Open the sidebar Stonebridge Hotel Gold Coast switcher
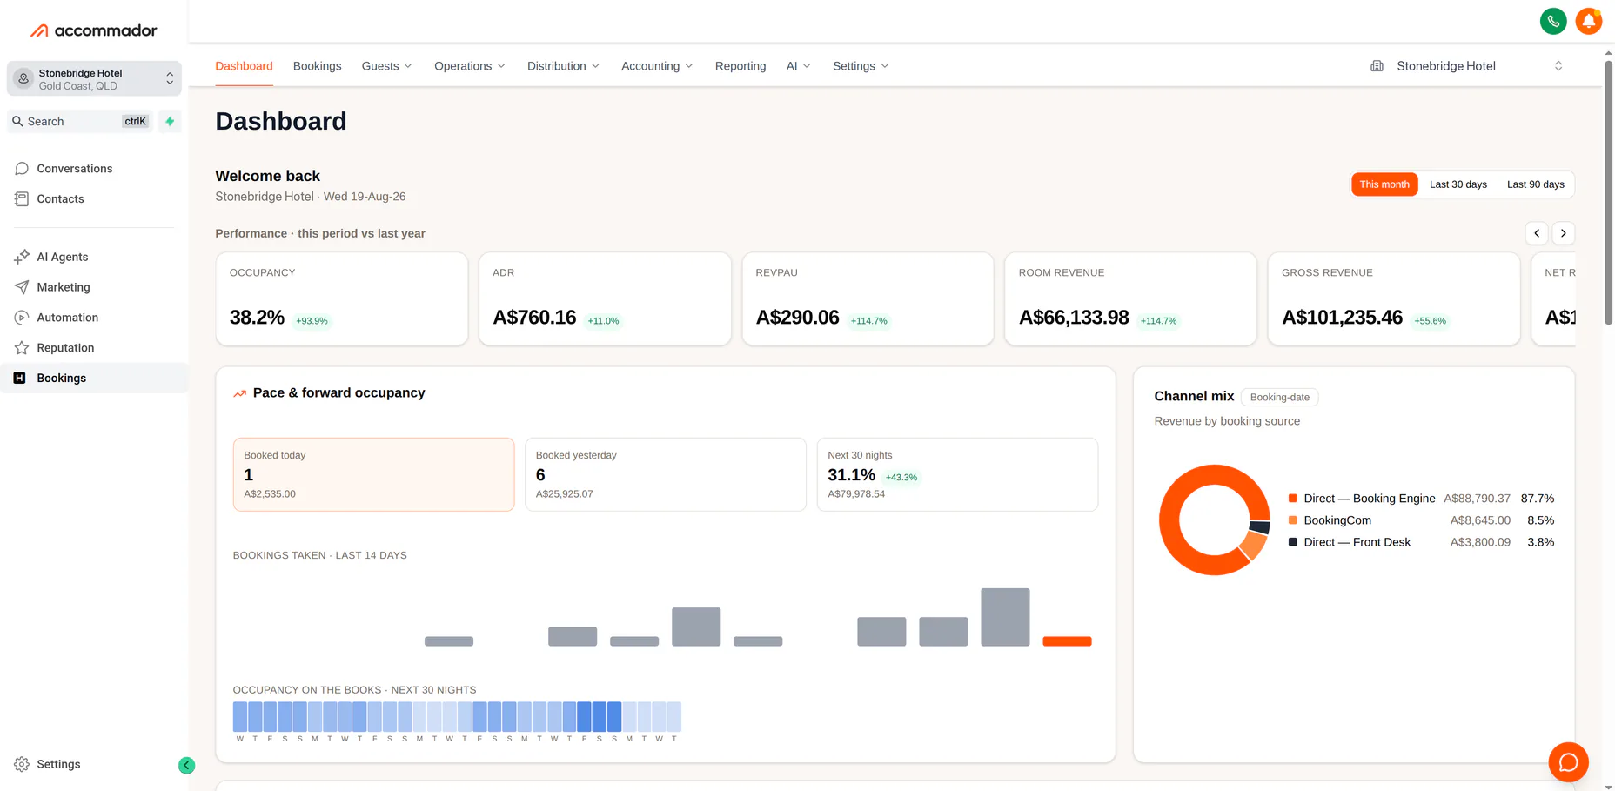1615x791 pixels. (x=94, y=78)
